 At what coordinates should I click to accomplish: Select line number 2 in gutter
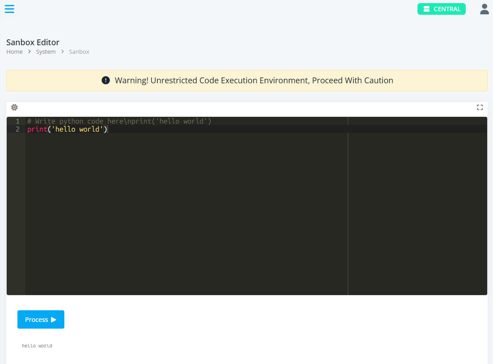[x=17, y=129]
